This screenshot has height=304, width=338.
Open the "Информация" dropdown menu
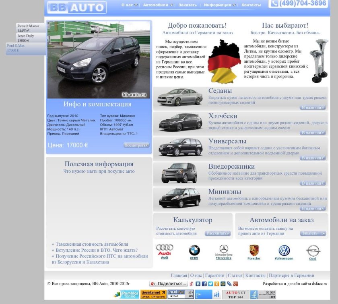(220, 5)
